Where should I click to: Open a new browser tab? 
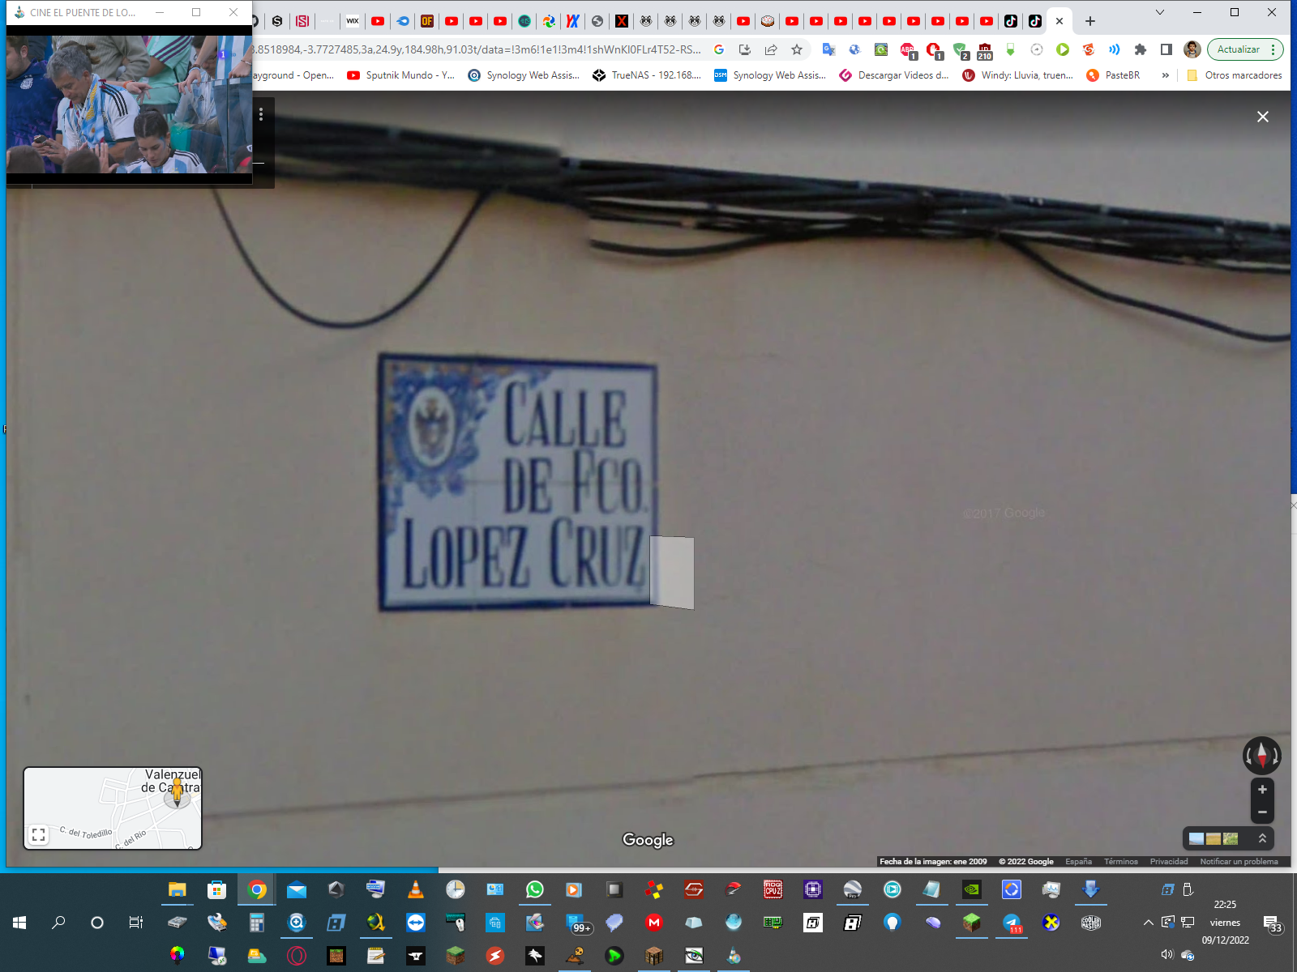(1090, 21)
